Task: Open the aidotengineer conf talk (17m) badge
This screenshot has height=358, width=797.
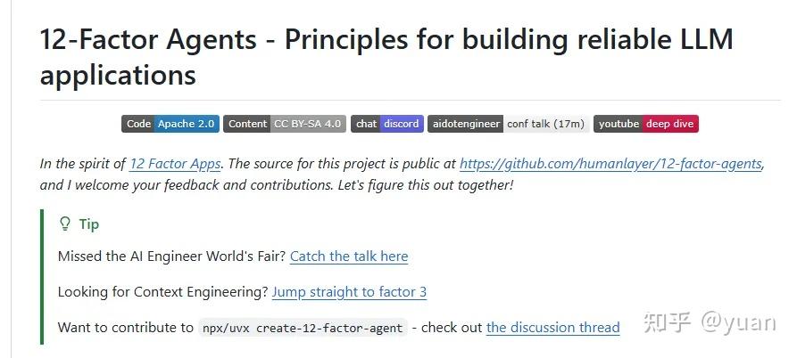Action: [508, 124]
